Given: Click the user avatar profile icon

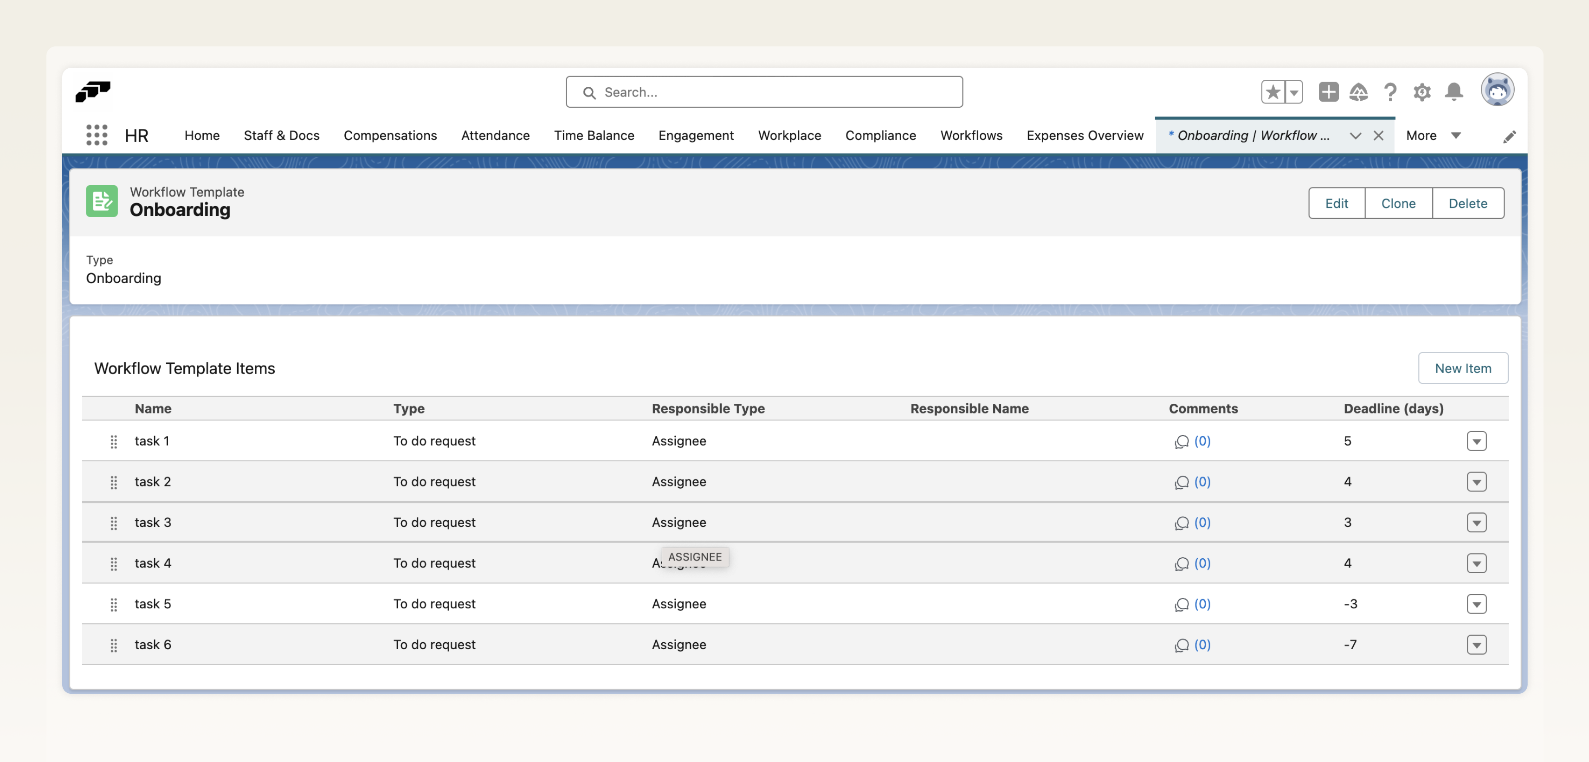Looking at the screenshot, I should point(1497,90).
